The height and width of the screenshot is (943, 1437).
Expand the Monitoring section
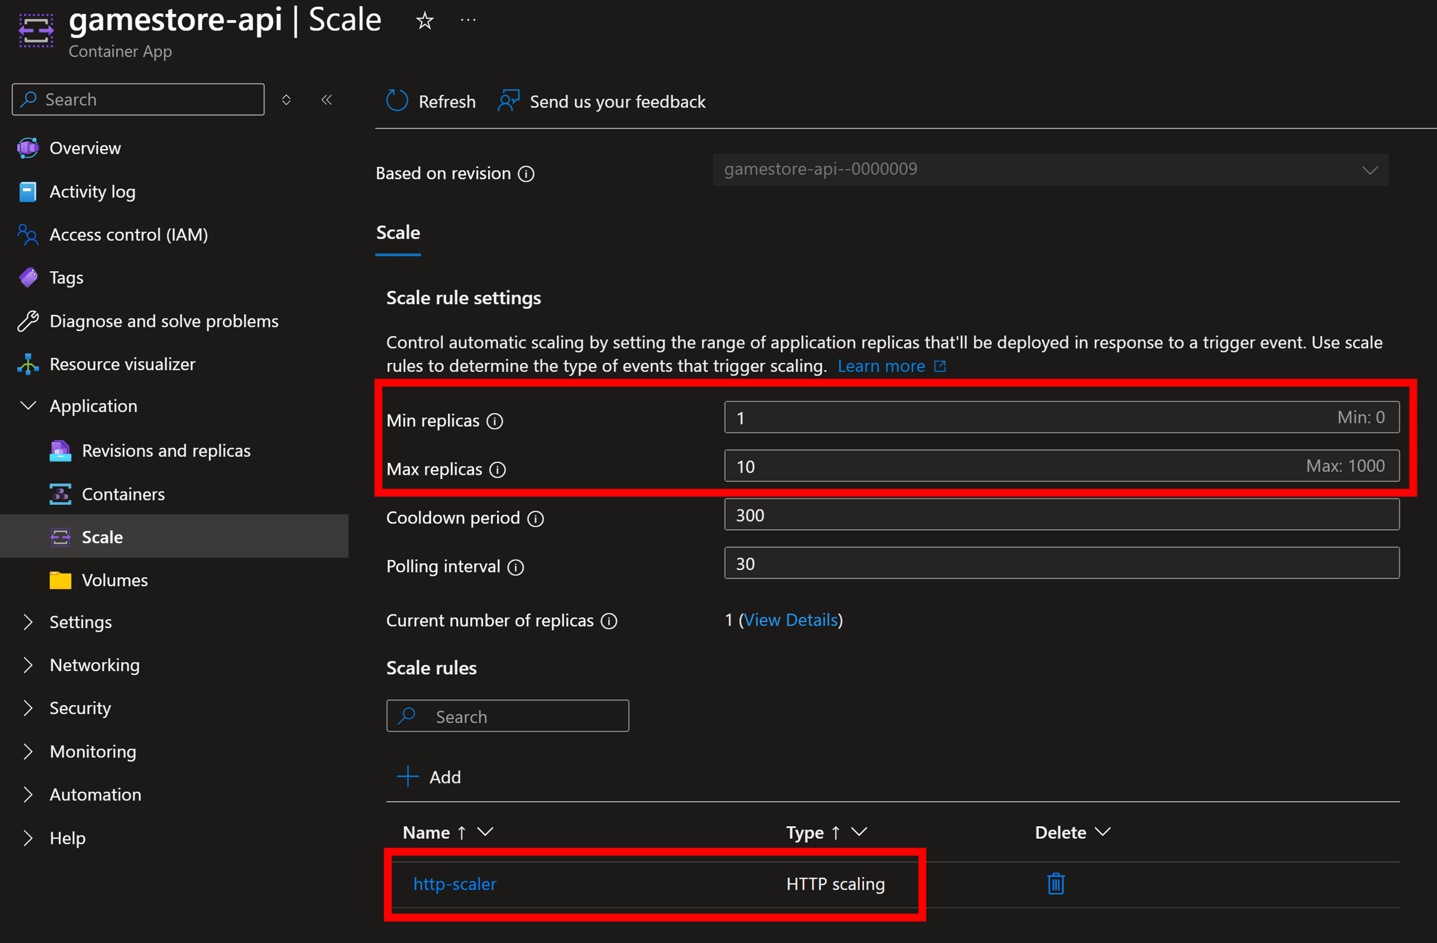point(28,751)
